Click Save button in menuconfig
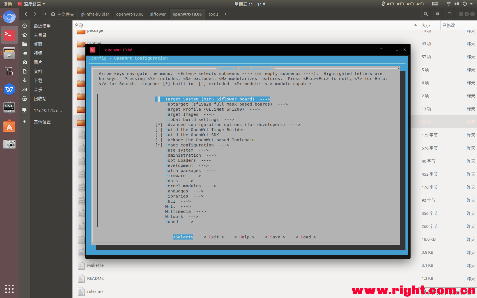 click(275, 237)
